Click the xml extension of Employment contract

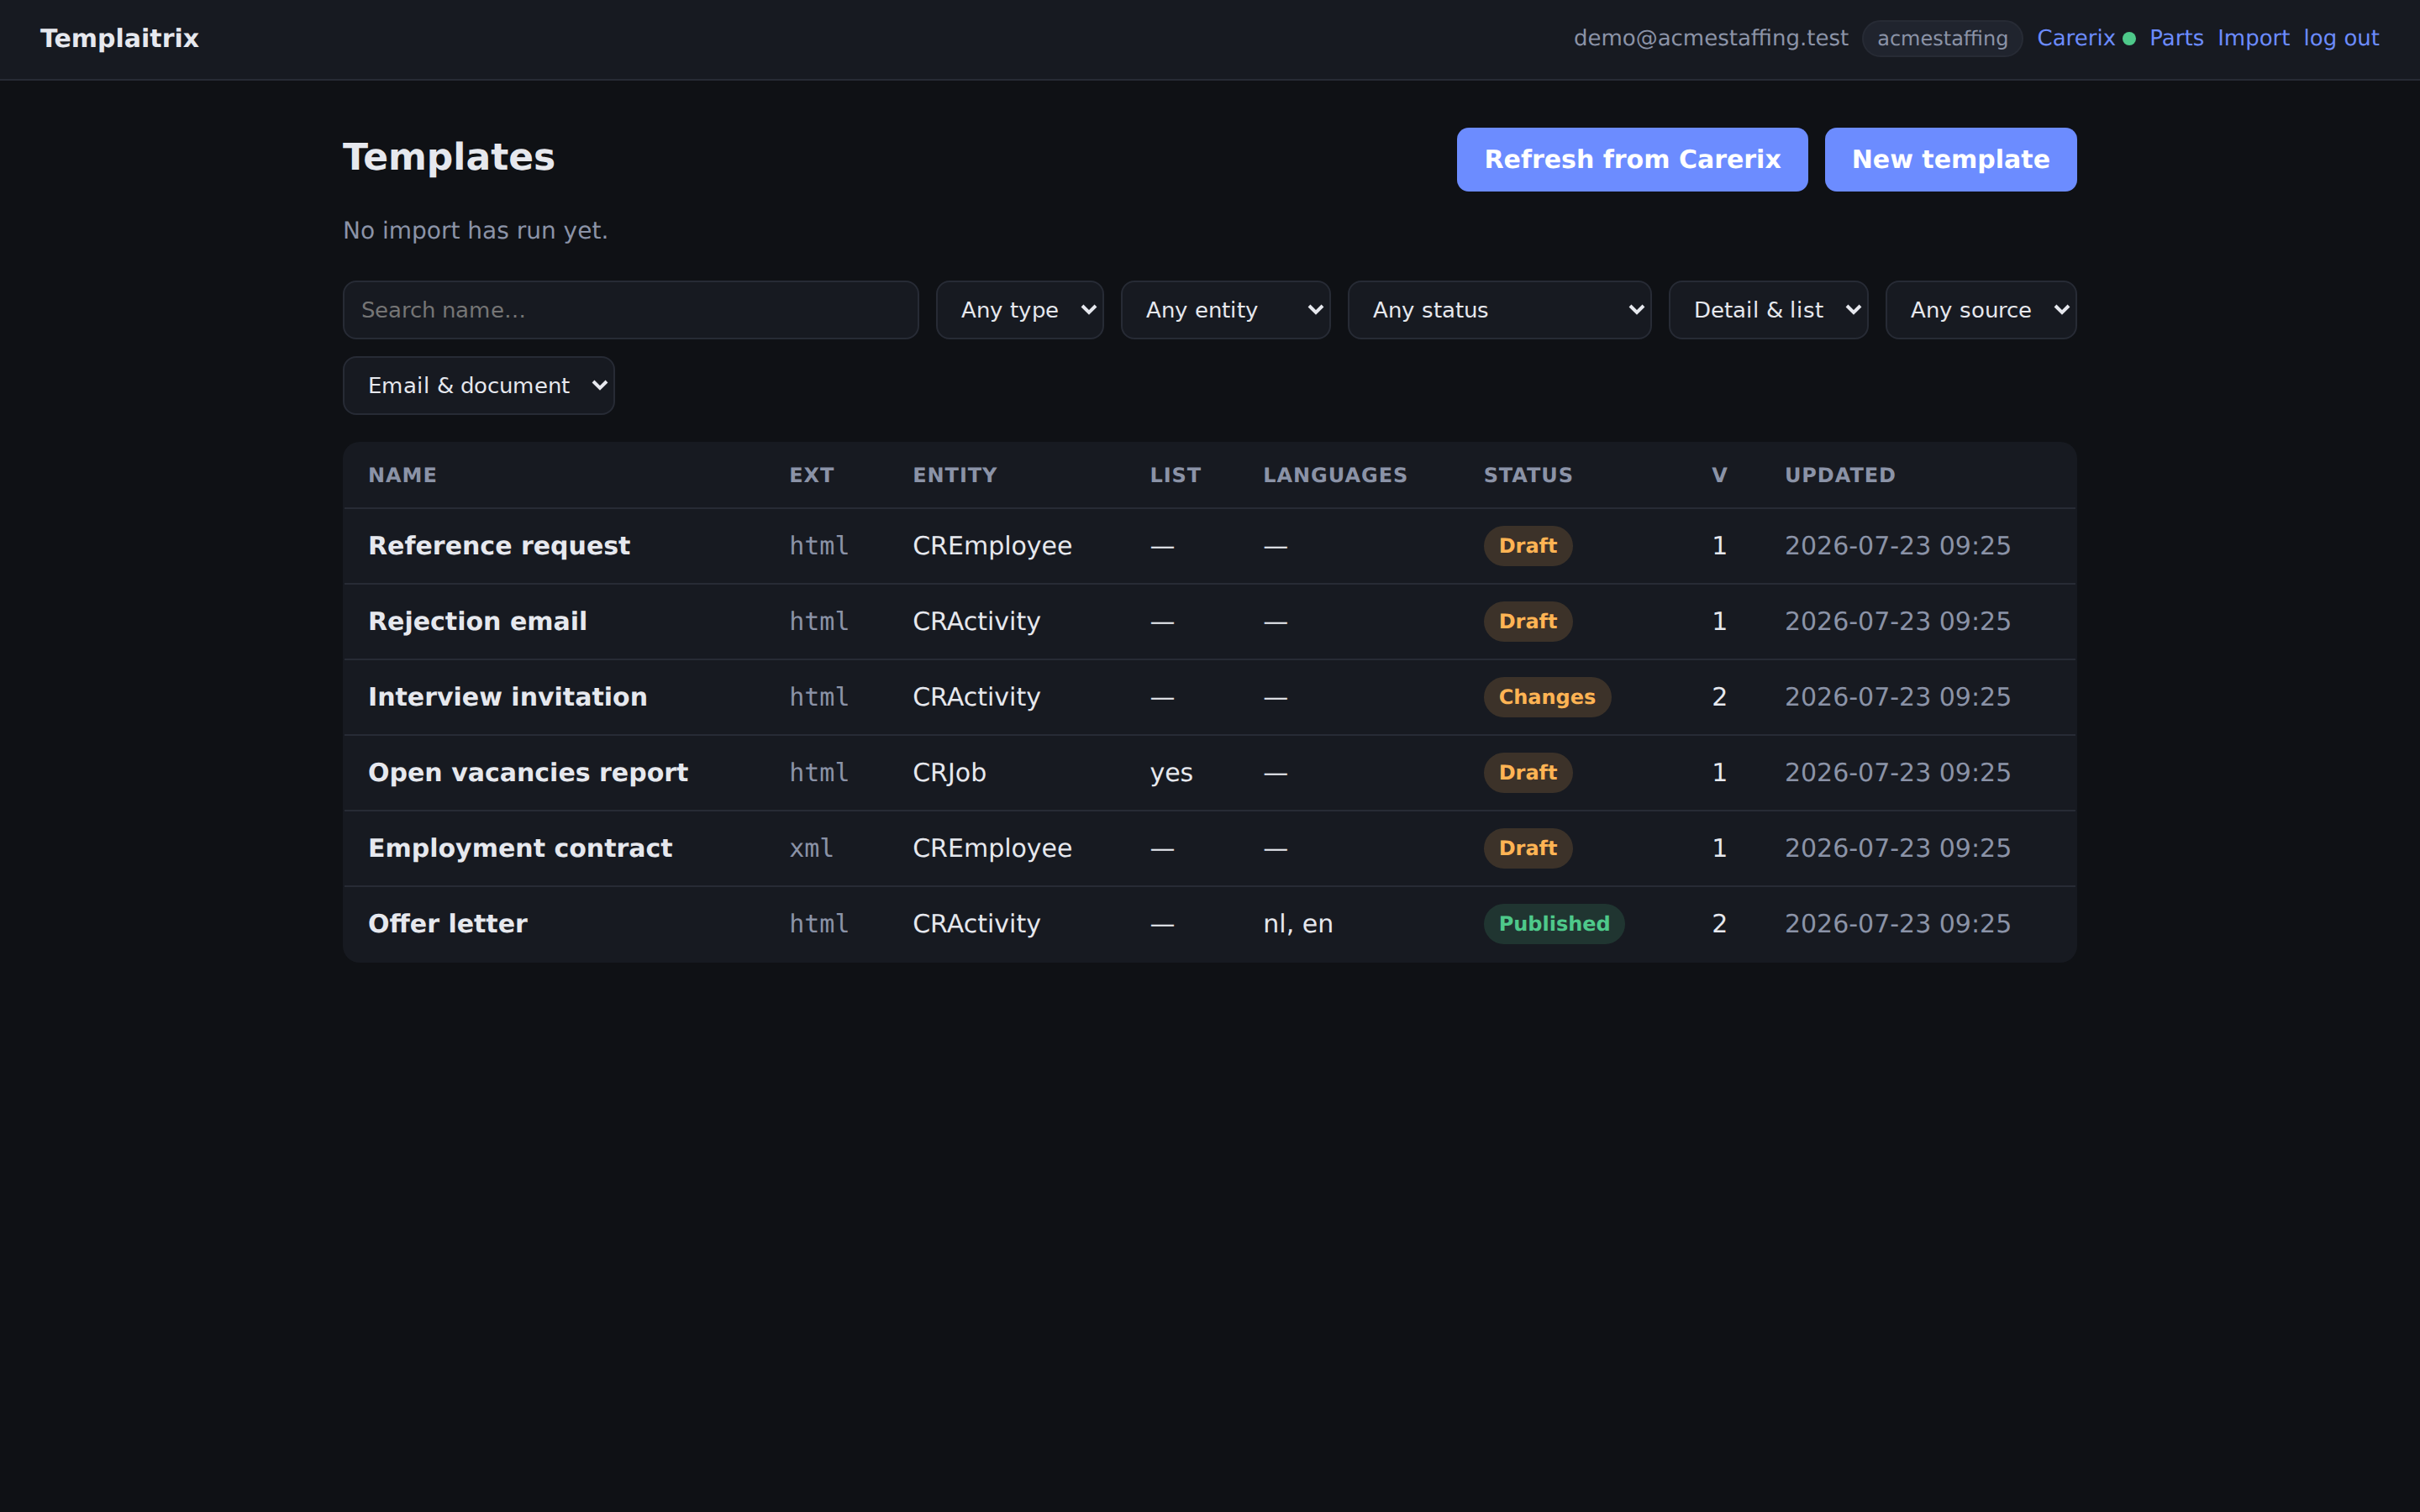[x=811, y=848]
